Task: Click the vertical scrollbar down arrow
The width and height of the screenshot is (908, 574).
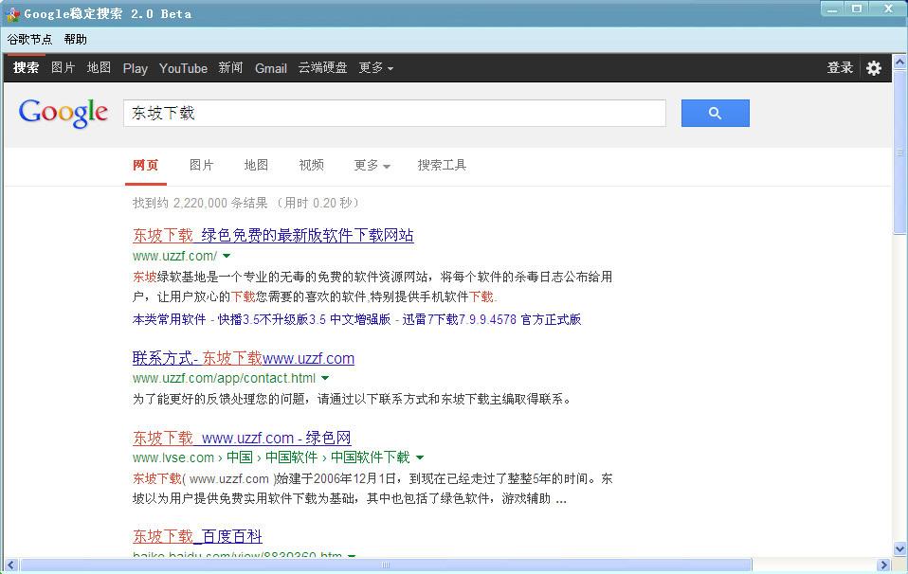Action: pyautogui.click(x=899, y=549)
